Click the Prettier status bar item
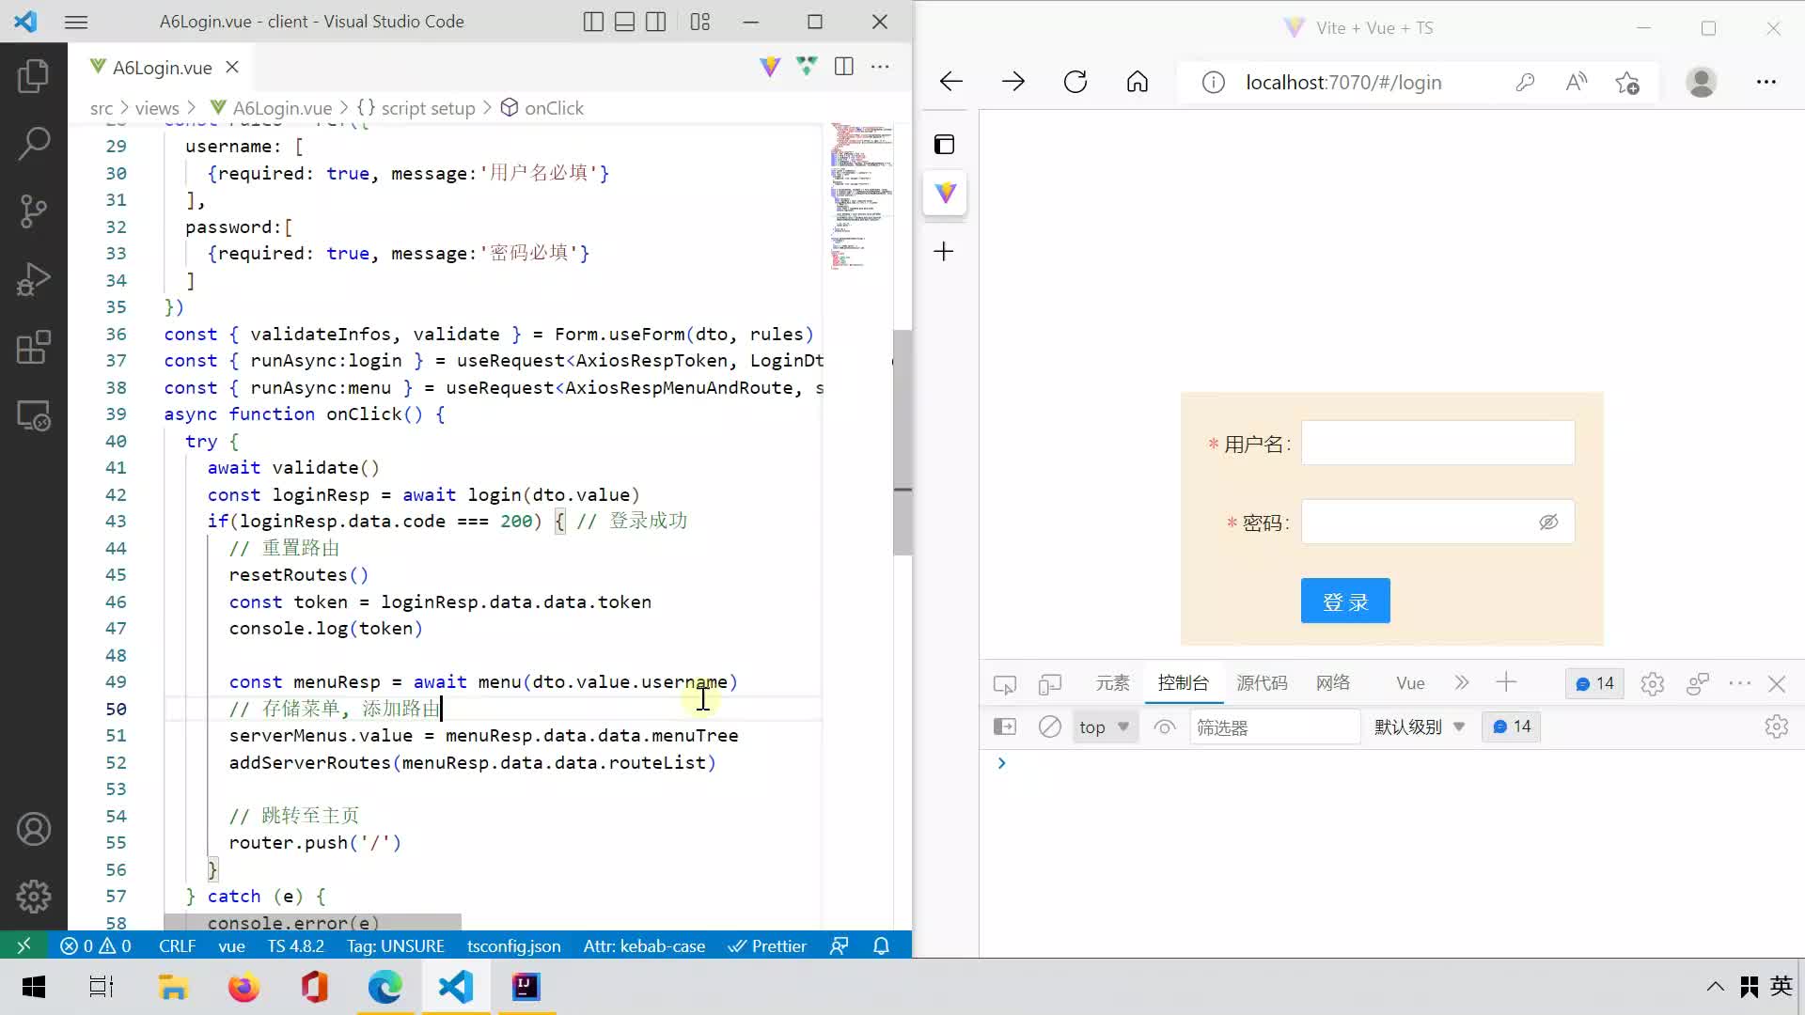The width and height of the screenshot is (1805, 1015). [767, 945]
